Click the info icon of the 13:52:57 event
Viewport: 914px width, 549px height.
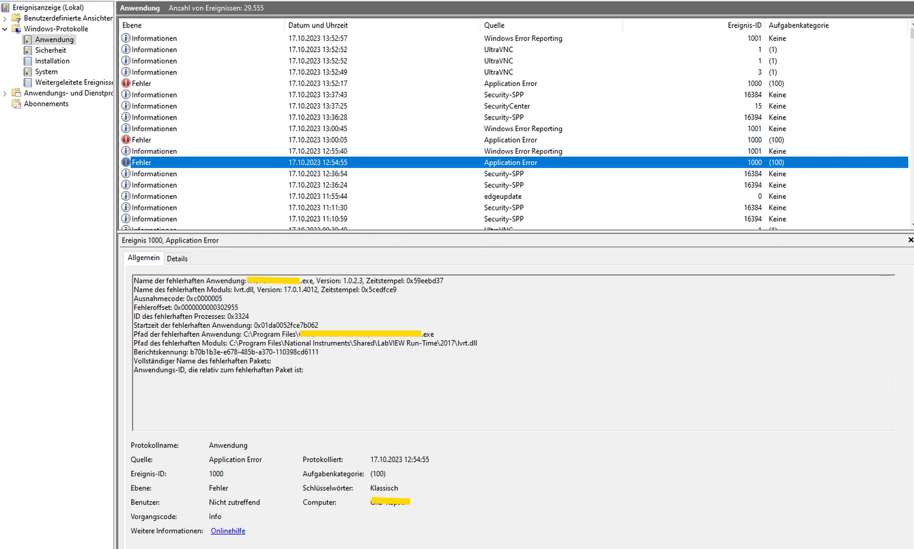point(126,38)
